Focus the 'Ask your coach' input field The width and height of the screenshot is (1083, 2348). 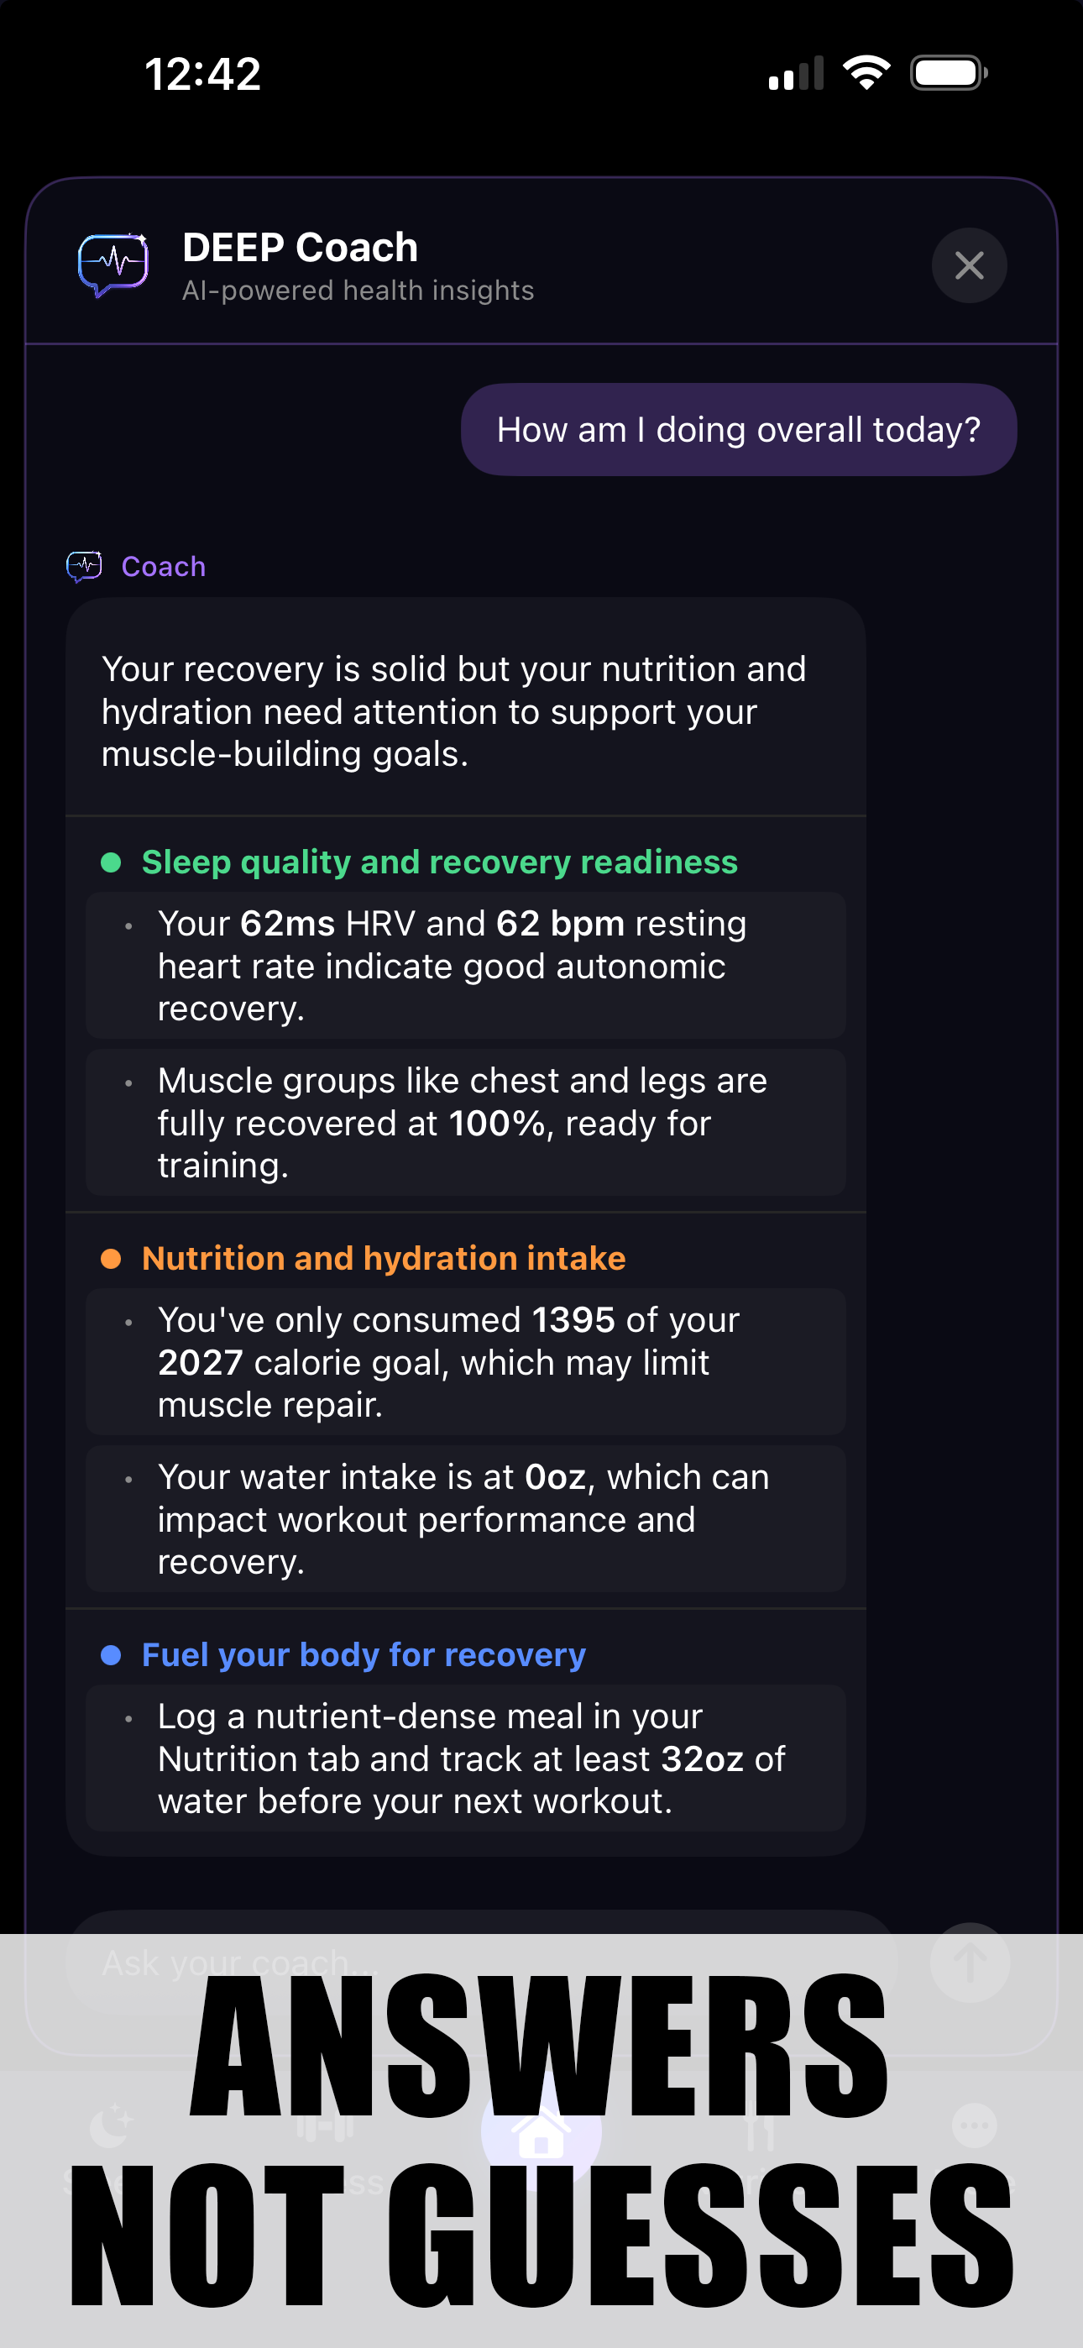(481, 1962)
